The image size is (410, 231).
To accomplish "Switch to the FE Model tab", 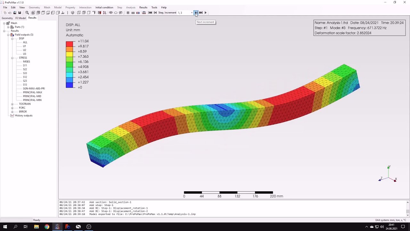I will tap(20, 18).
